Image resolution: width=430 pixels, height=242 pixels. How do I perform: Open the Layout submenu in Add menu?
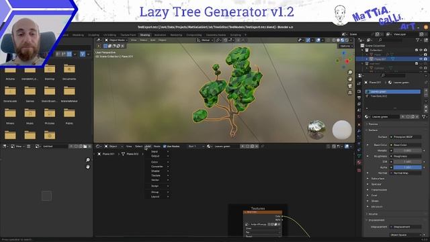[x=157, y=196]
